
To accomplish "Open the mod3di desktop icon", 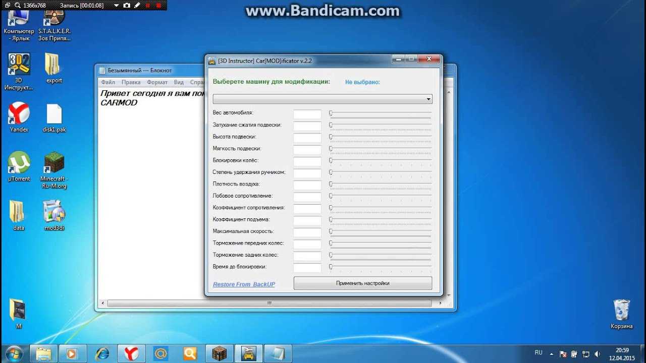I will [x=54, y=215].
